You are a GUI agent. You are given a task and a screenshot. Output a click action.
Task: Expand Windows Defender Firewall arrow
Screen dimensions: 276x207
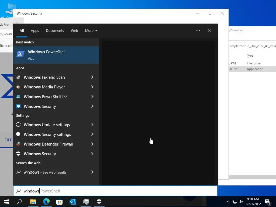pyautogui.click(x=92, y=144)
